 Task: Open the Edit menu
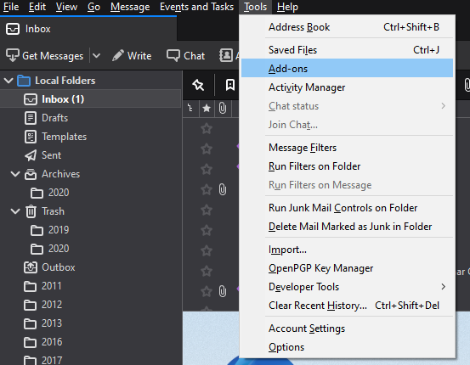click(37, 7)
